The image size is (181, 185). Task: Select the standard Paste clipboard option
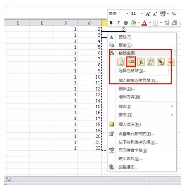pyautogui.click(x=121, y=62)
